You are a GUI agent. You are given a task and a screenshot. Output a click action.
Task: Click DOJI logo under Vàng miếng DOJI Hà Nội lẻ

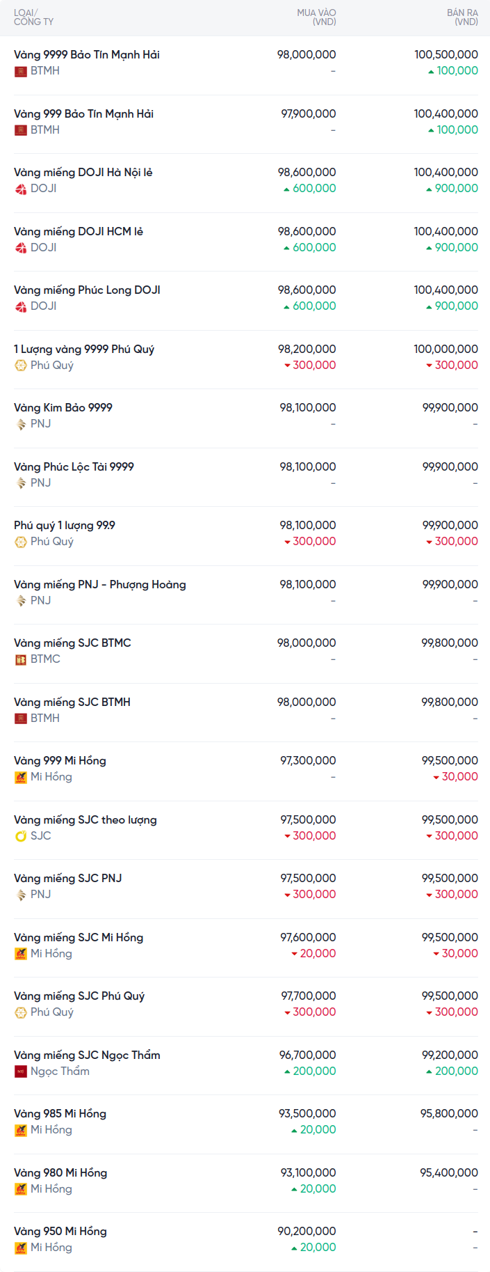point(21,189)
